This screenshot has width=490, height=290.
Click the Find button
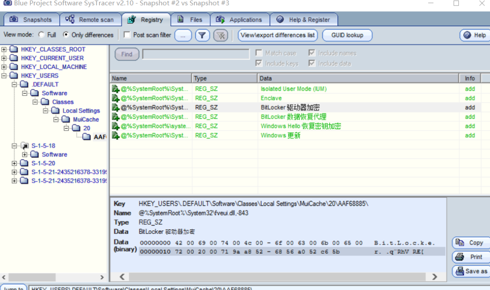[x=127, y=54]
